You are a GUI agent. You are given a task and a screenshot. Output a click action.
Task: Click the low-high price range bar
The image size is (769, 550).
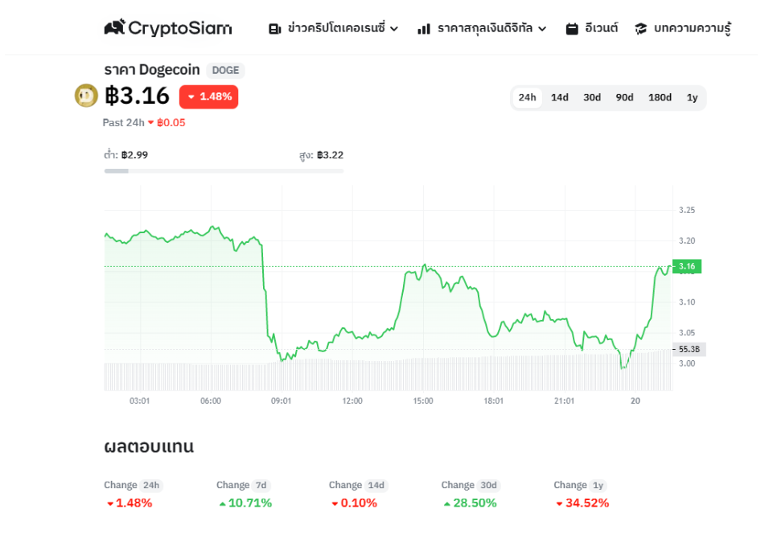[x=224, y=171]
